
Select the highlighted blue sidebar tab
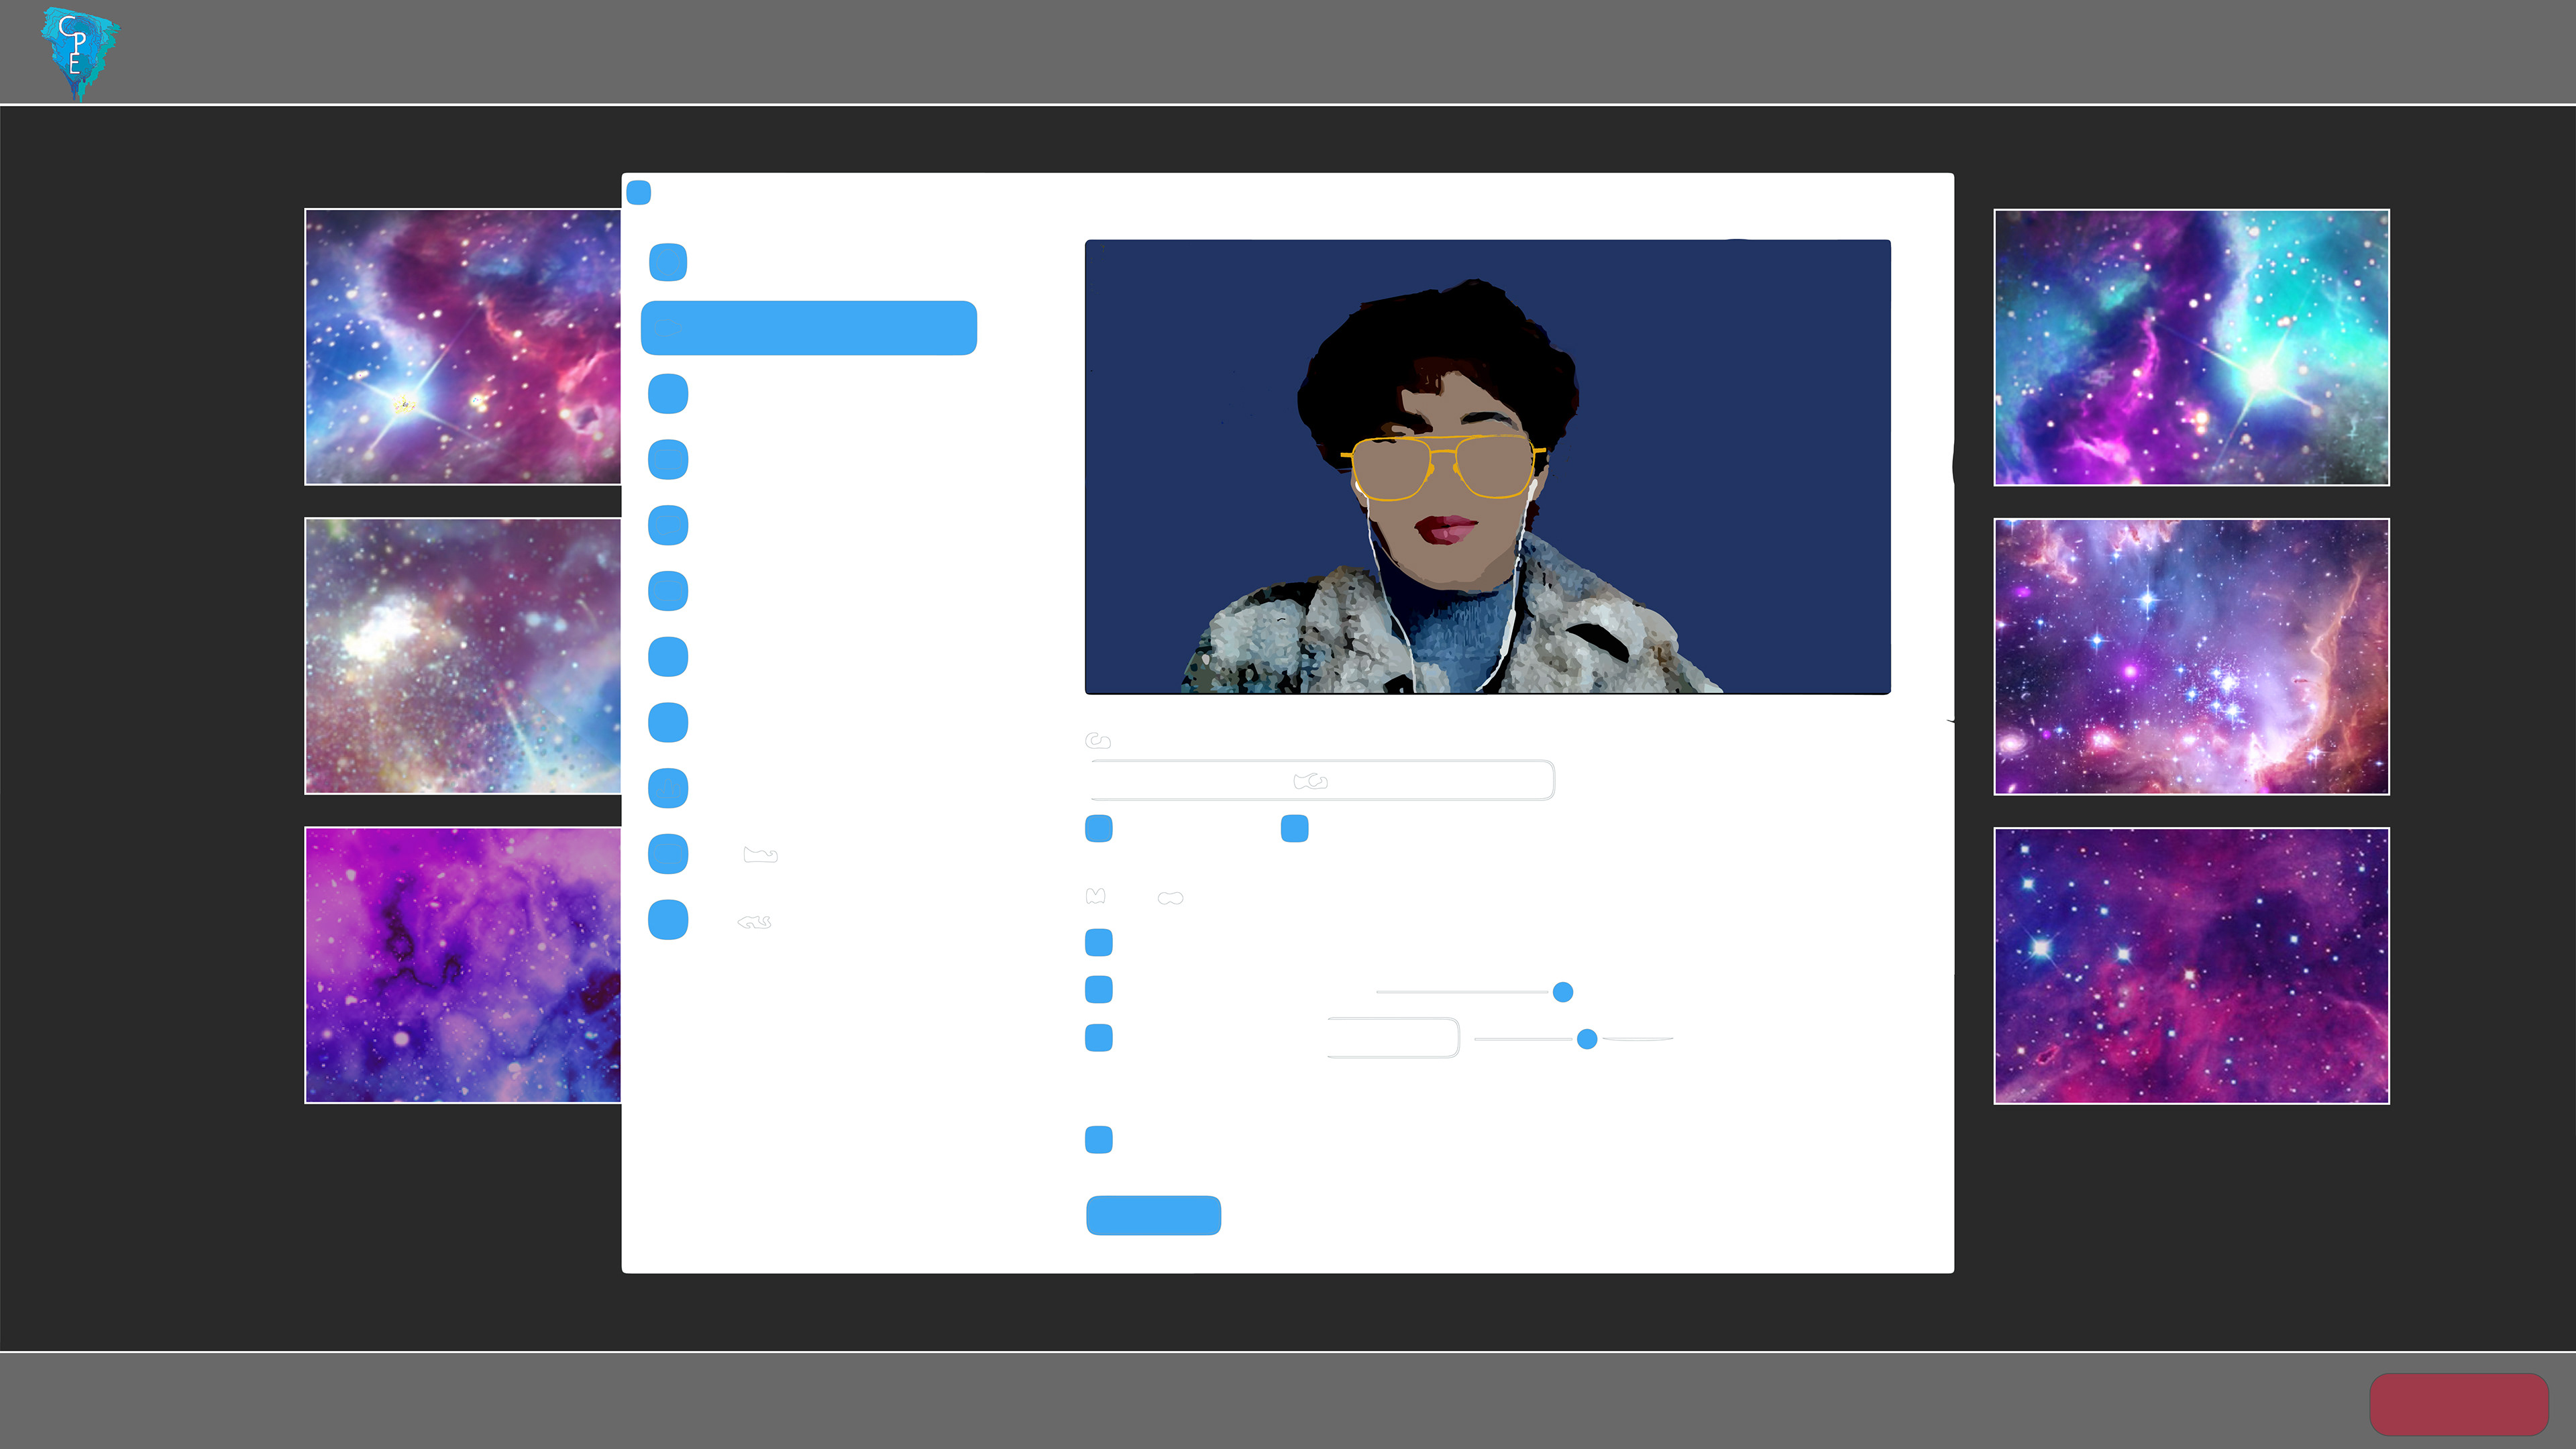pos(808,328)
